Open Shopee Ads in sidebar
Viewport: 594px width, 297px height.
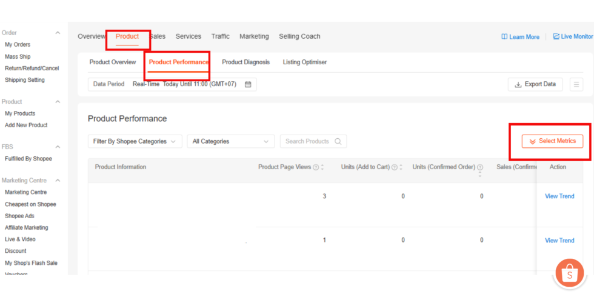pos(19,216)
